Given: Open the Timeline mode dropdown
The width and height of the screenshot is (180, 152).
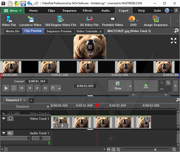Looking at the screenshot, I should click(x=48, y=107).
